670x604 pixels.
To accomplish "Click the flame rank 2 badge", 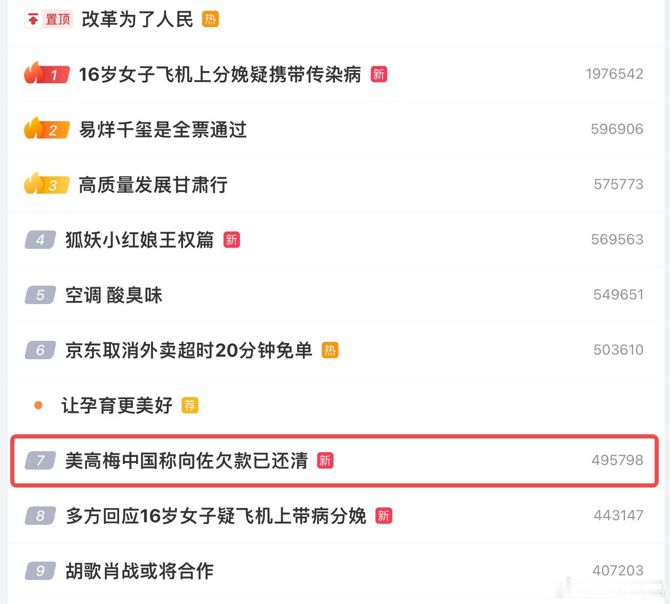I will coord(47,129).
